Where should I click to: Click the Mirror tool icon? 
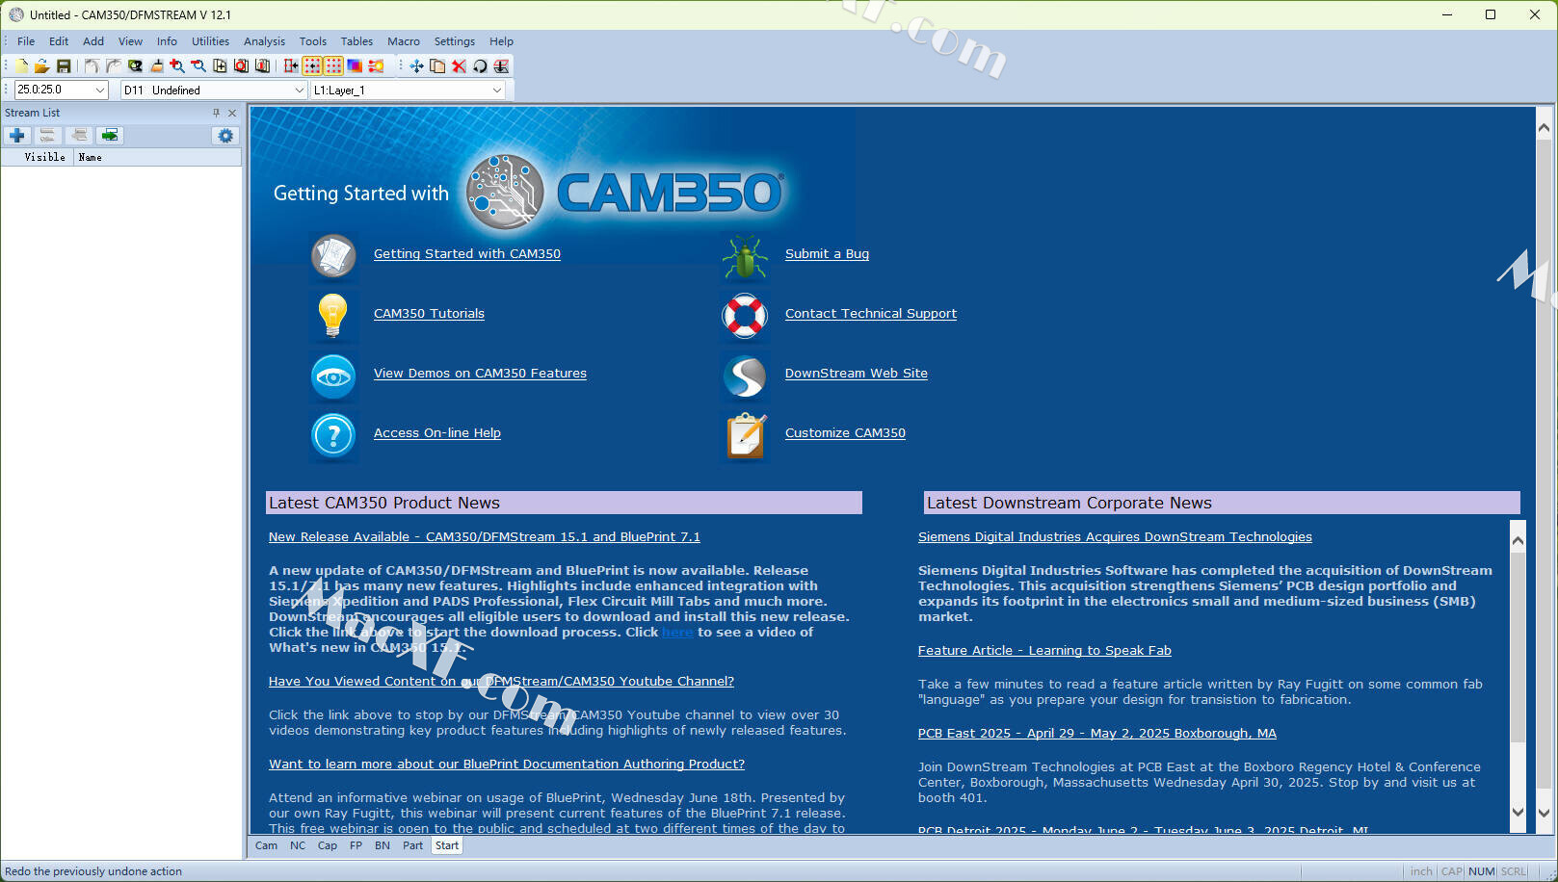(501, 65)
